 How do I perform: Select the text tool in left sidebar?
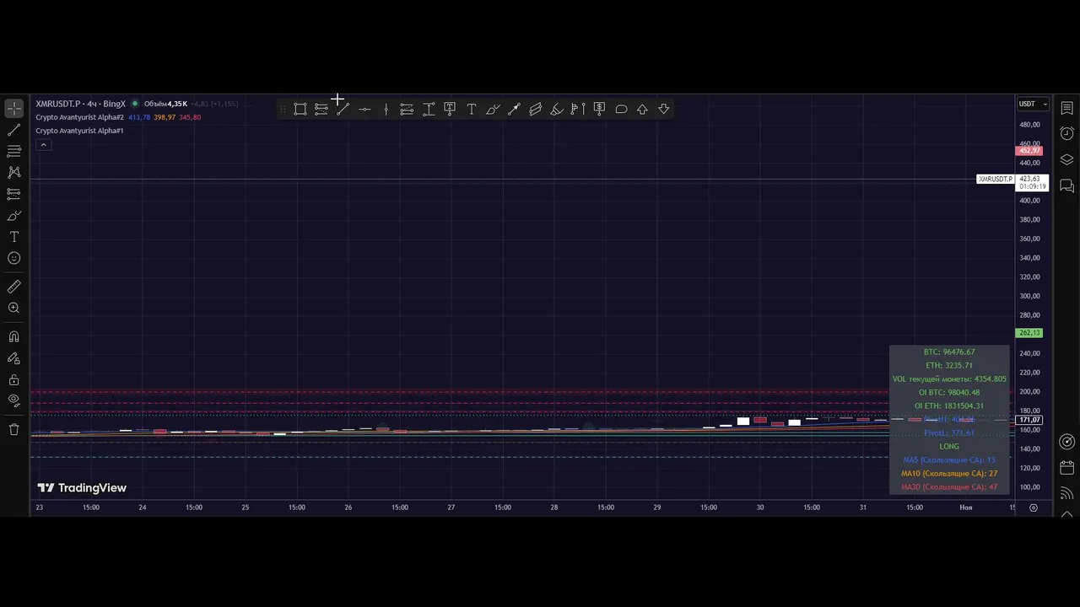tap(14, 237)
